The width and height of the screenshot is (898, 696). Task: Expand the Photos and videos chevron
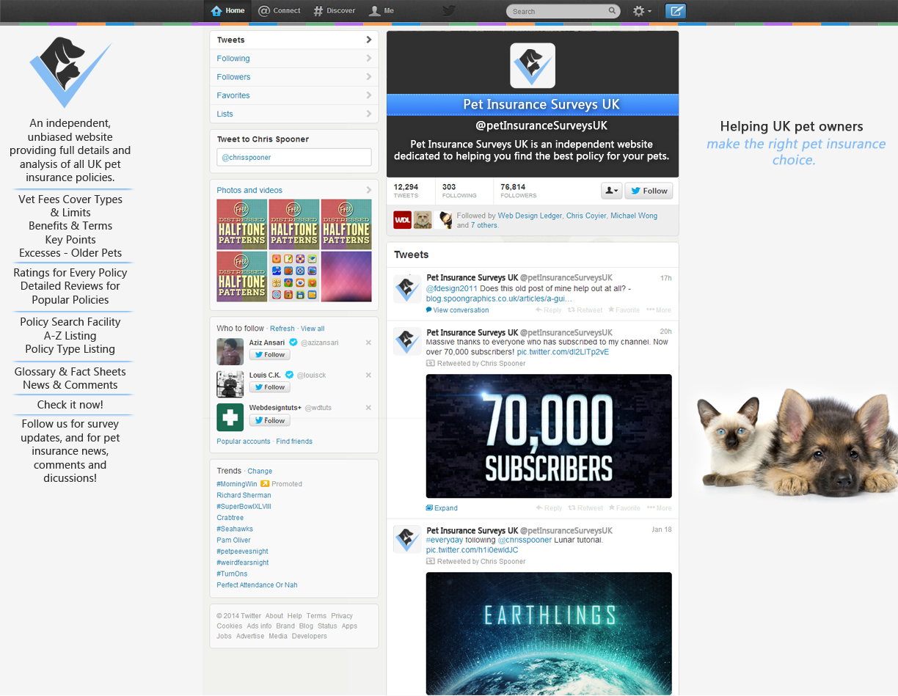pos(368,190)
